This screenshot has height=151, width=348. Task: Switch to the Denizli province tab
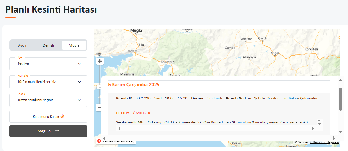(x=48, y=45)
